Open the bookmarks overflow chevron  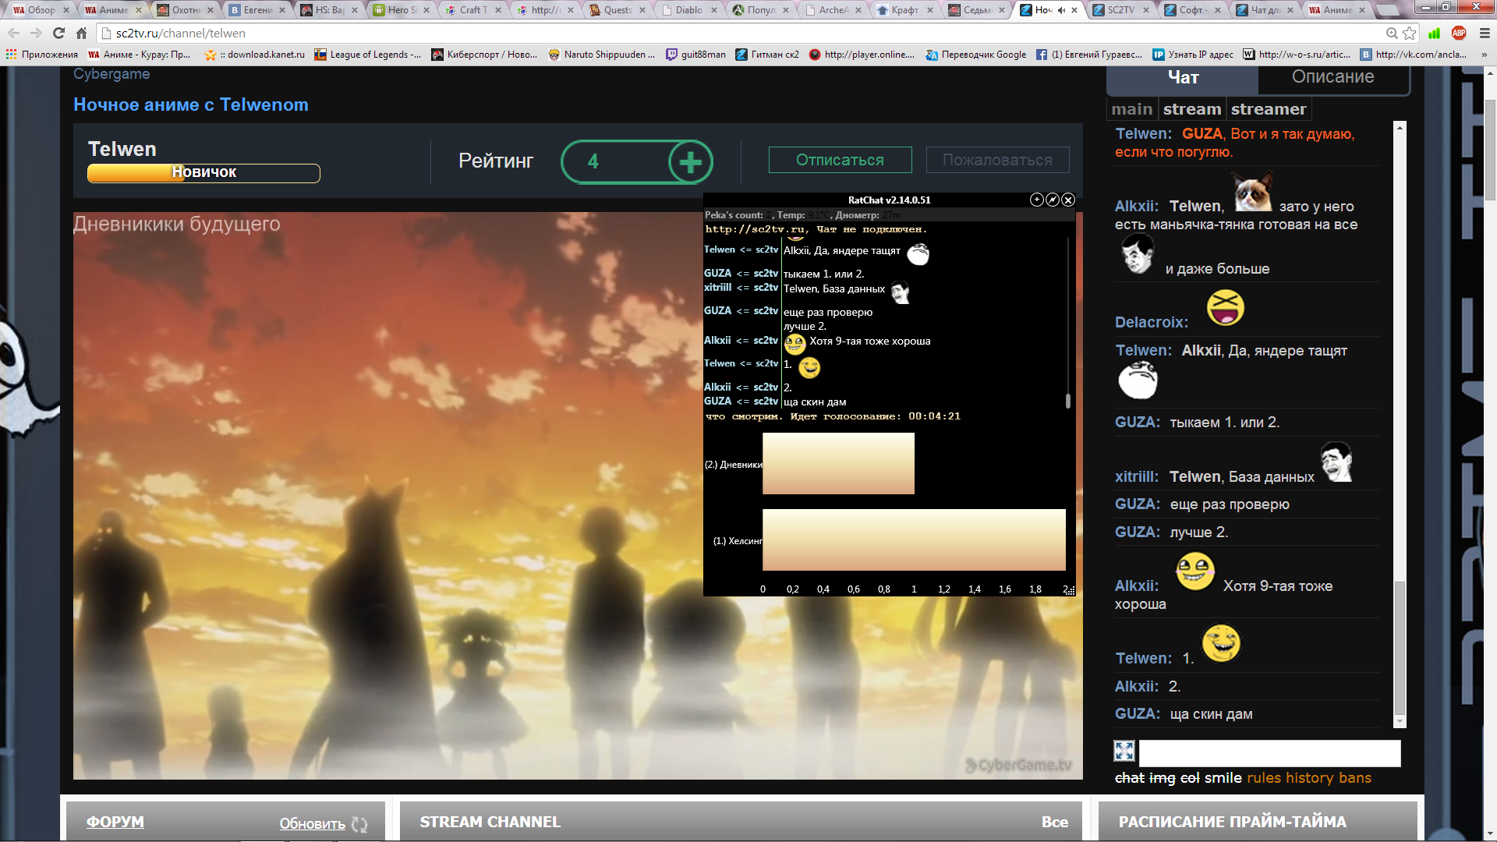click(x=1483, y=55)
